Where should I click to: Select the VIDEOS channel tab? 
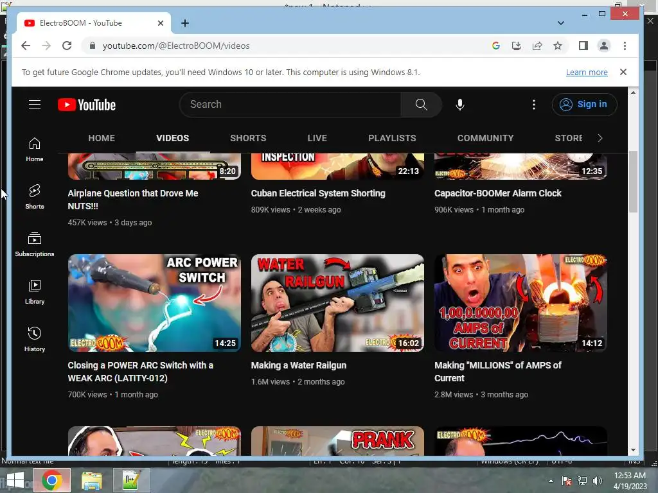(x=172, y=138)
